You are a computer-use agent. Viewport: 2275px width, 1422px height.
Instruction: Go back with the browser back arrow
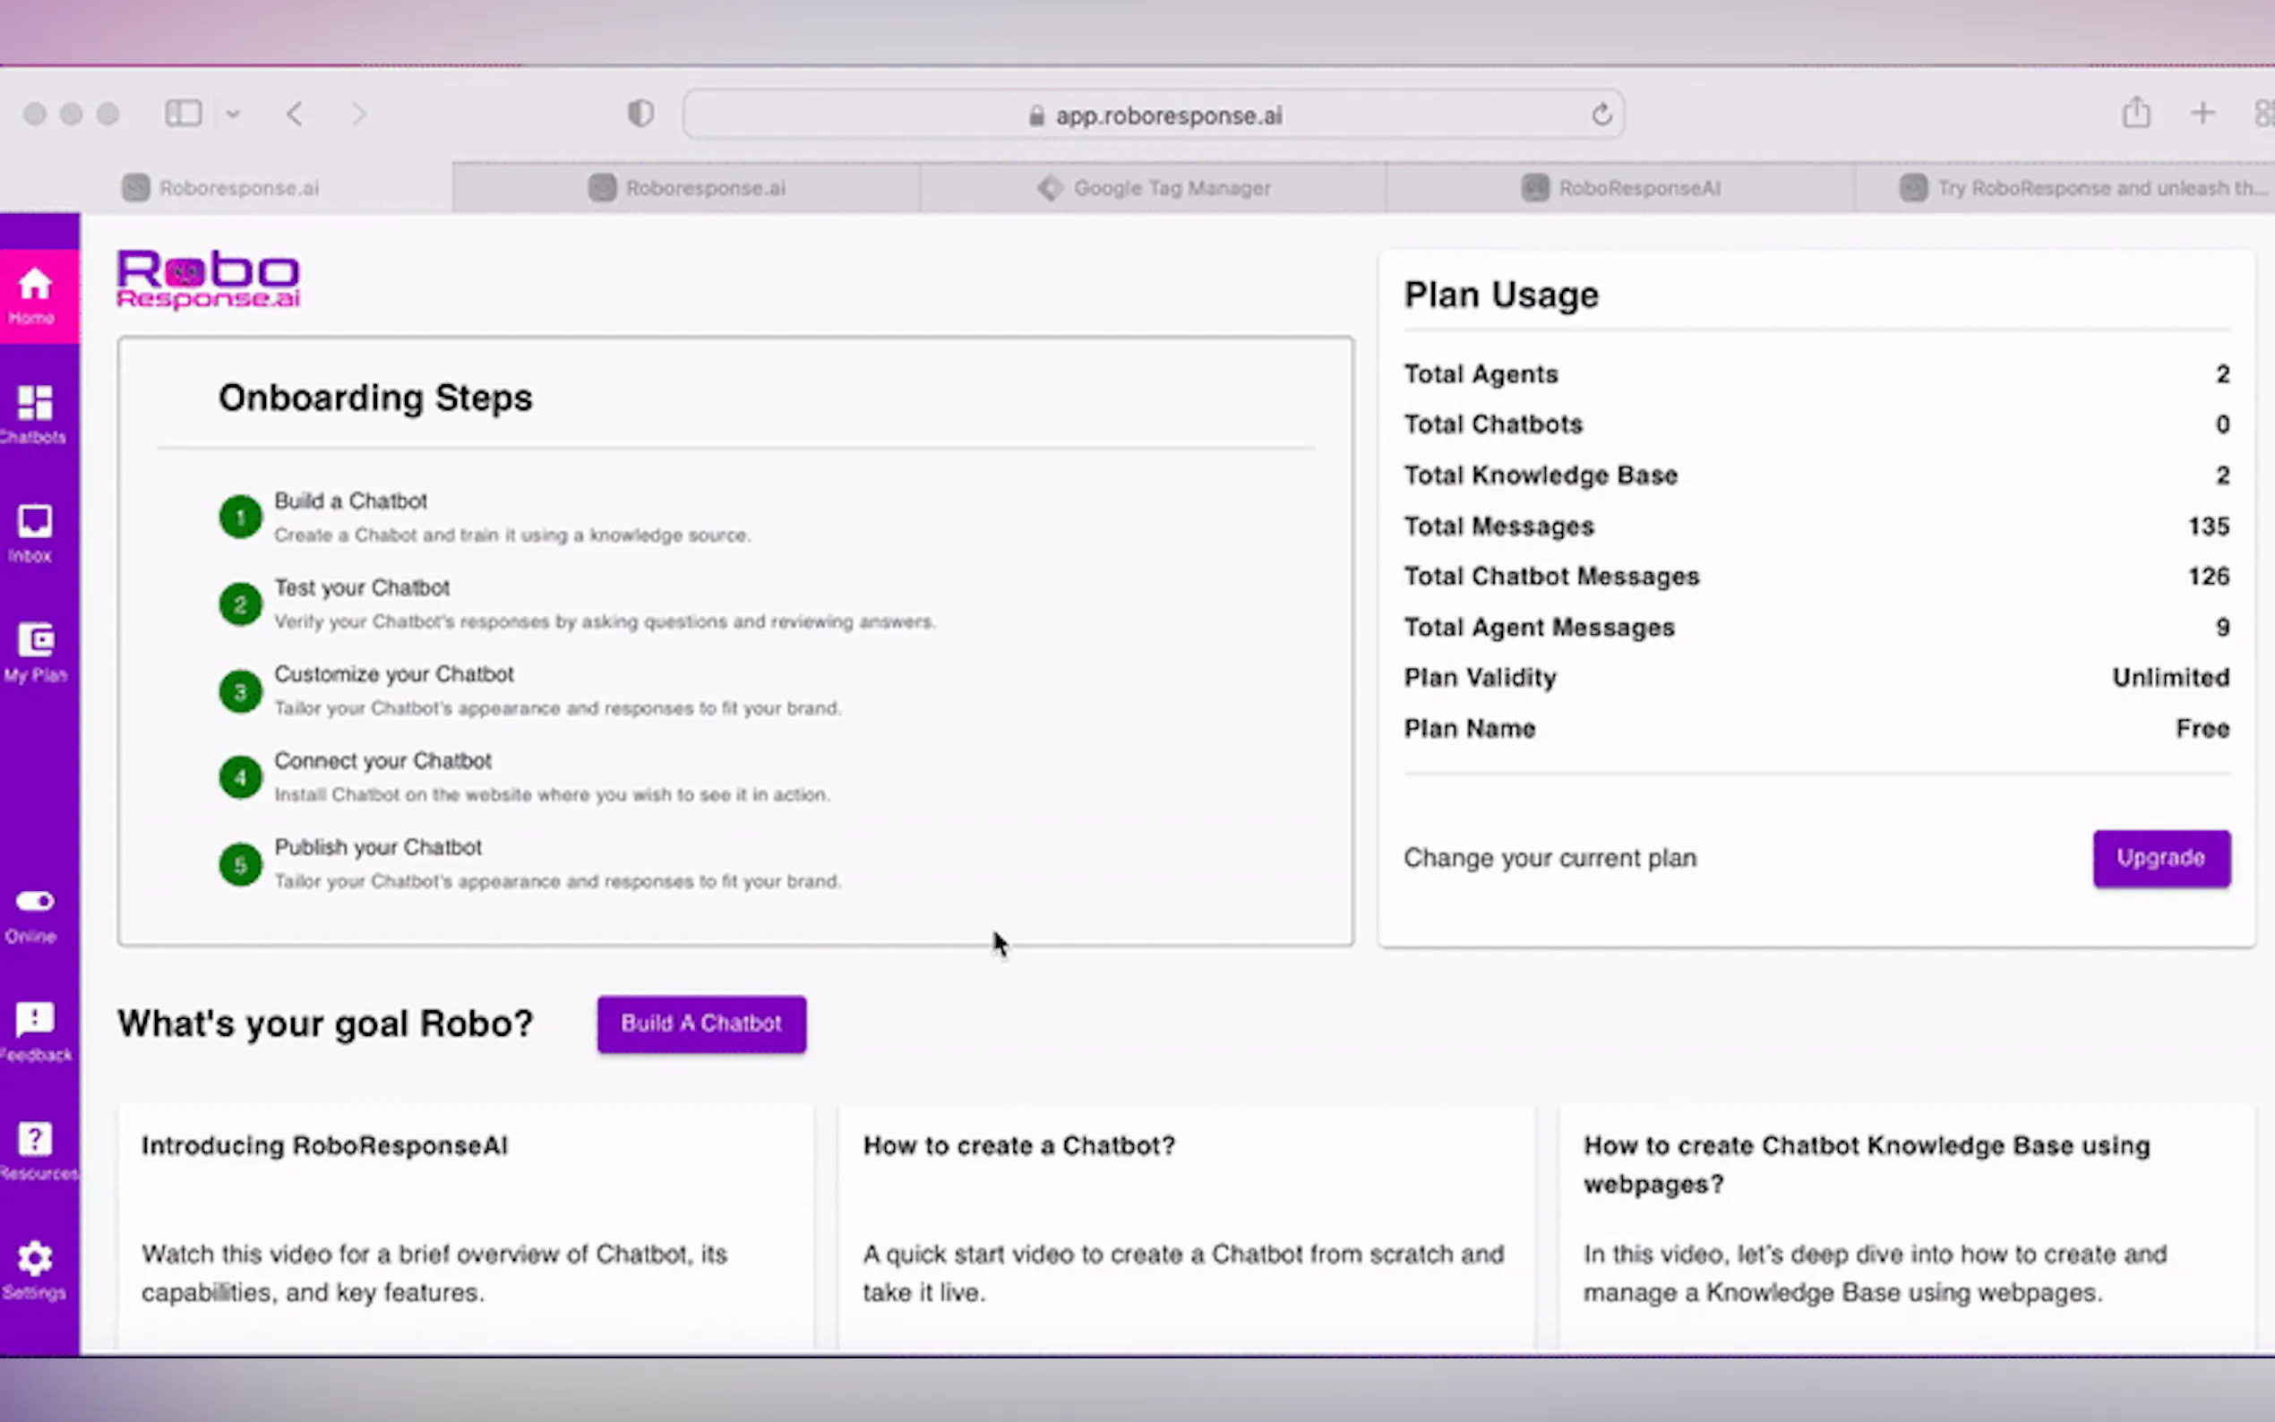point(295,115)
